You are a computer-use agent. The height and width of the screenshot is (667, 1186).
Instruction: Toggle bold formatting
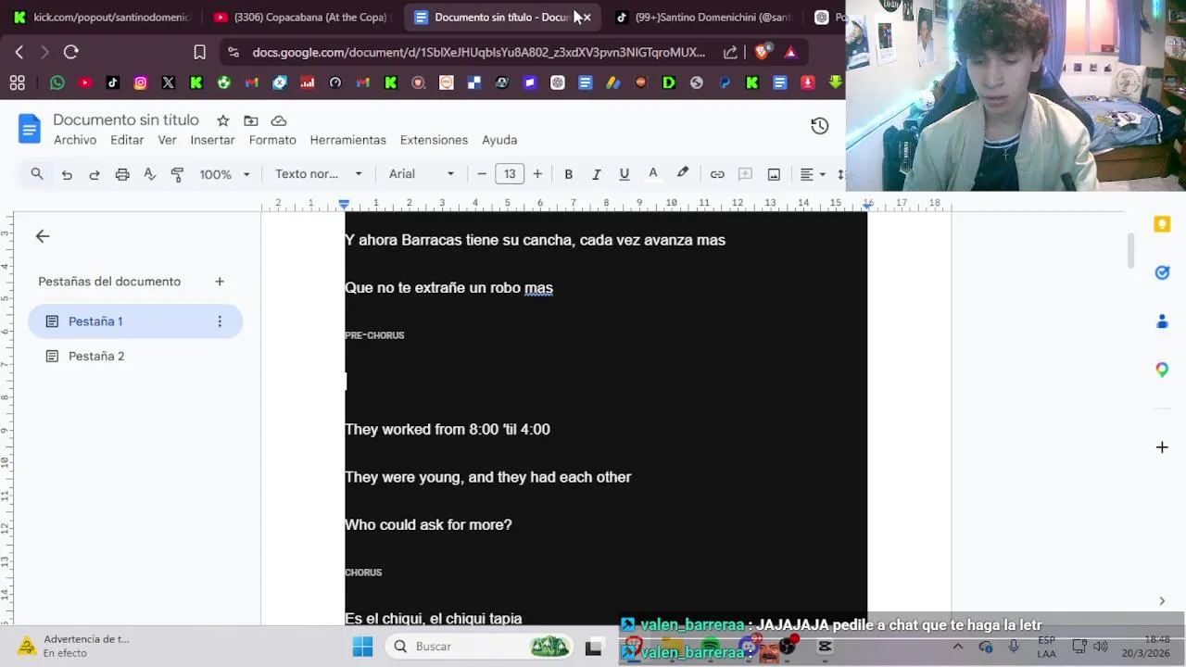(x=569, y=174)
